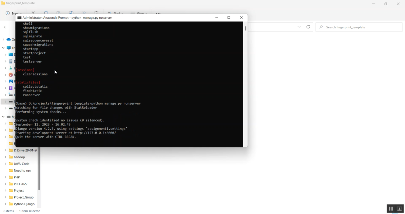This screenshot has width=405, height=214.
Task: Click the red "[sessions]" heading
Action: tap(25, 70)
